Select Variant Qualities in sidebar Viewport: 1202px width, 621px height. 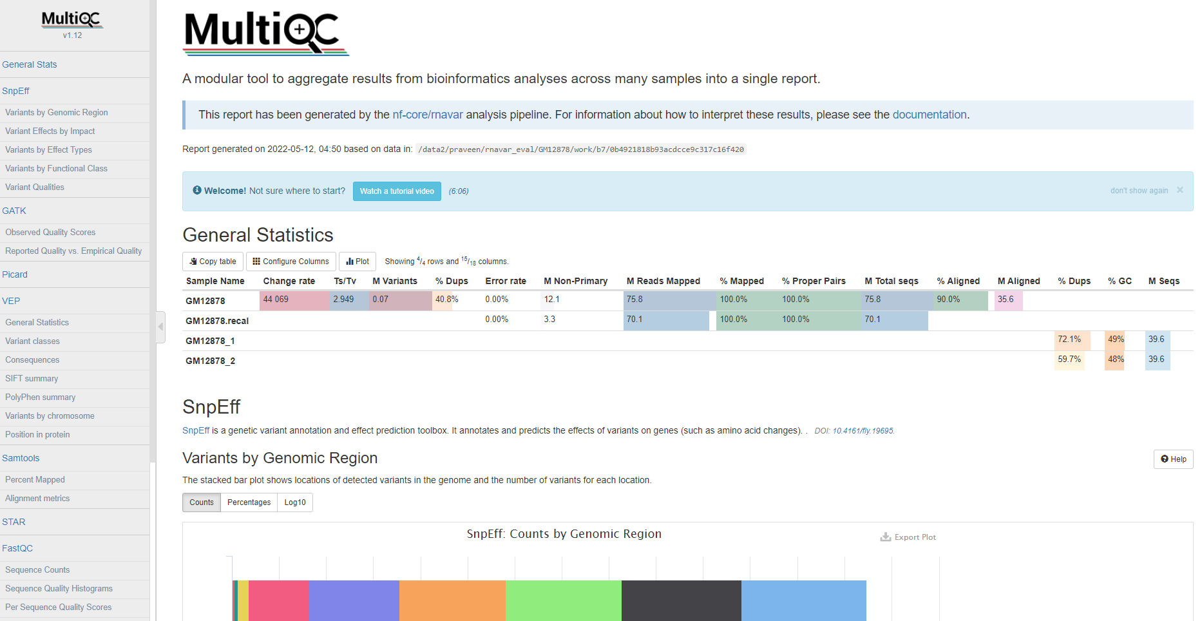point(34,187)
